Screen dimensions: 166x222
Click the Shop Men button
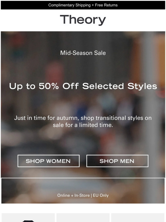117,161
